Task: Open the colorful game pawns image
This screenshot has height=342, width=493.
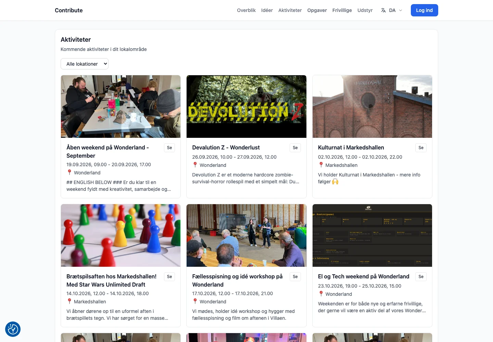Action: (x=121, y=235)
